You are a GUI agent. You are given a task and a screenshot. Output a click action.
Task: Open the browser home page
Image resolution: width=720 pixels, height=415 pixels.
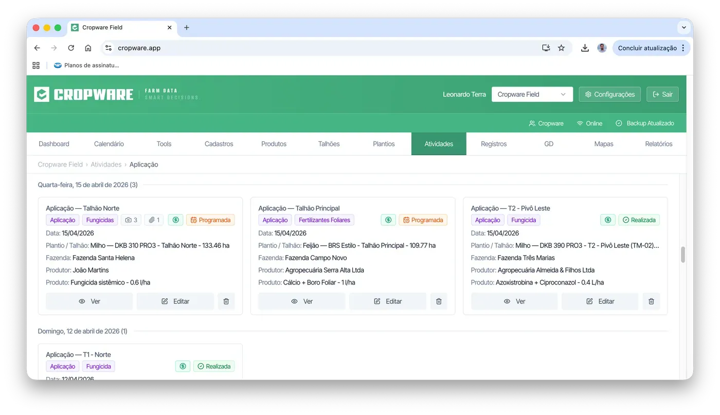[88, 48]
